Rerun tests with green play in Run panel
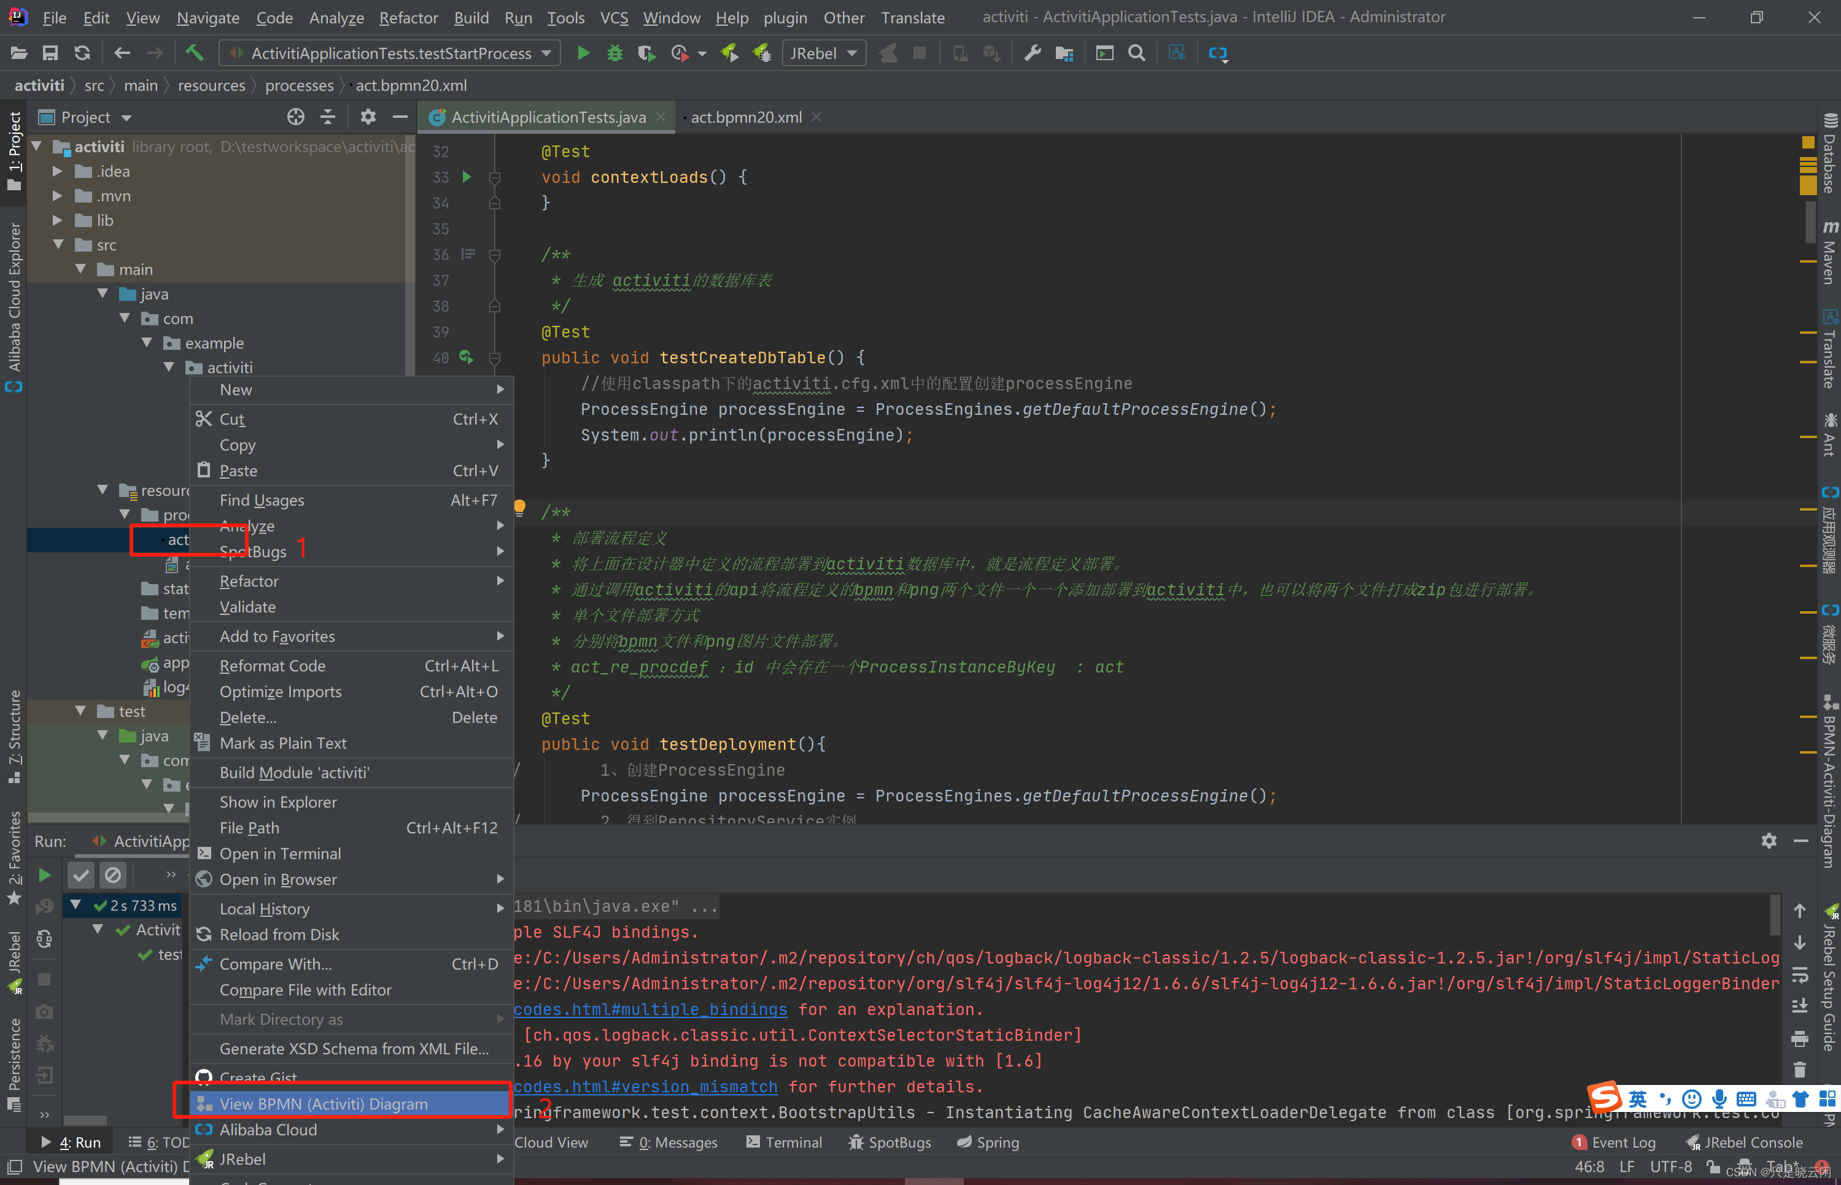 (45, 875)
